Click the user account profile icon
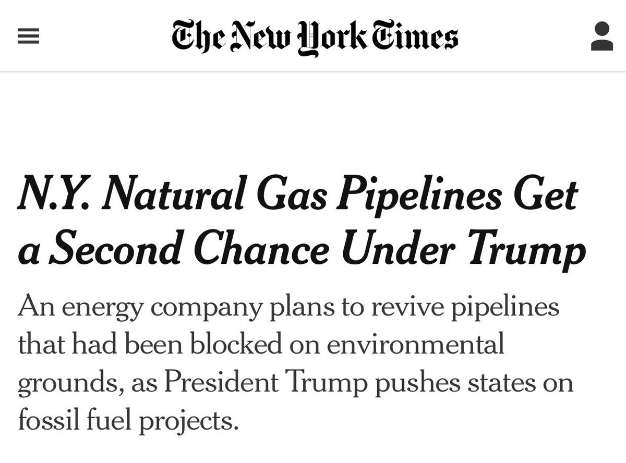Viewport: 626px width, 463px height. click(x=601, y=36)
